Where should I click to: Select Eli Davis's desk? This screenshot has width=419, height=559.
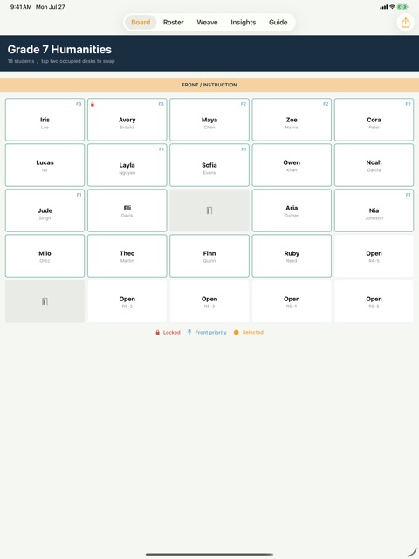pos(127,210)
